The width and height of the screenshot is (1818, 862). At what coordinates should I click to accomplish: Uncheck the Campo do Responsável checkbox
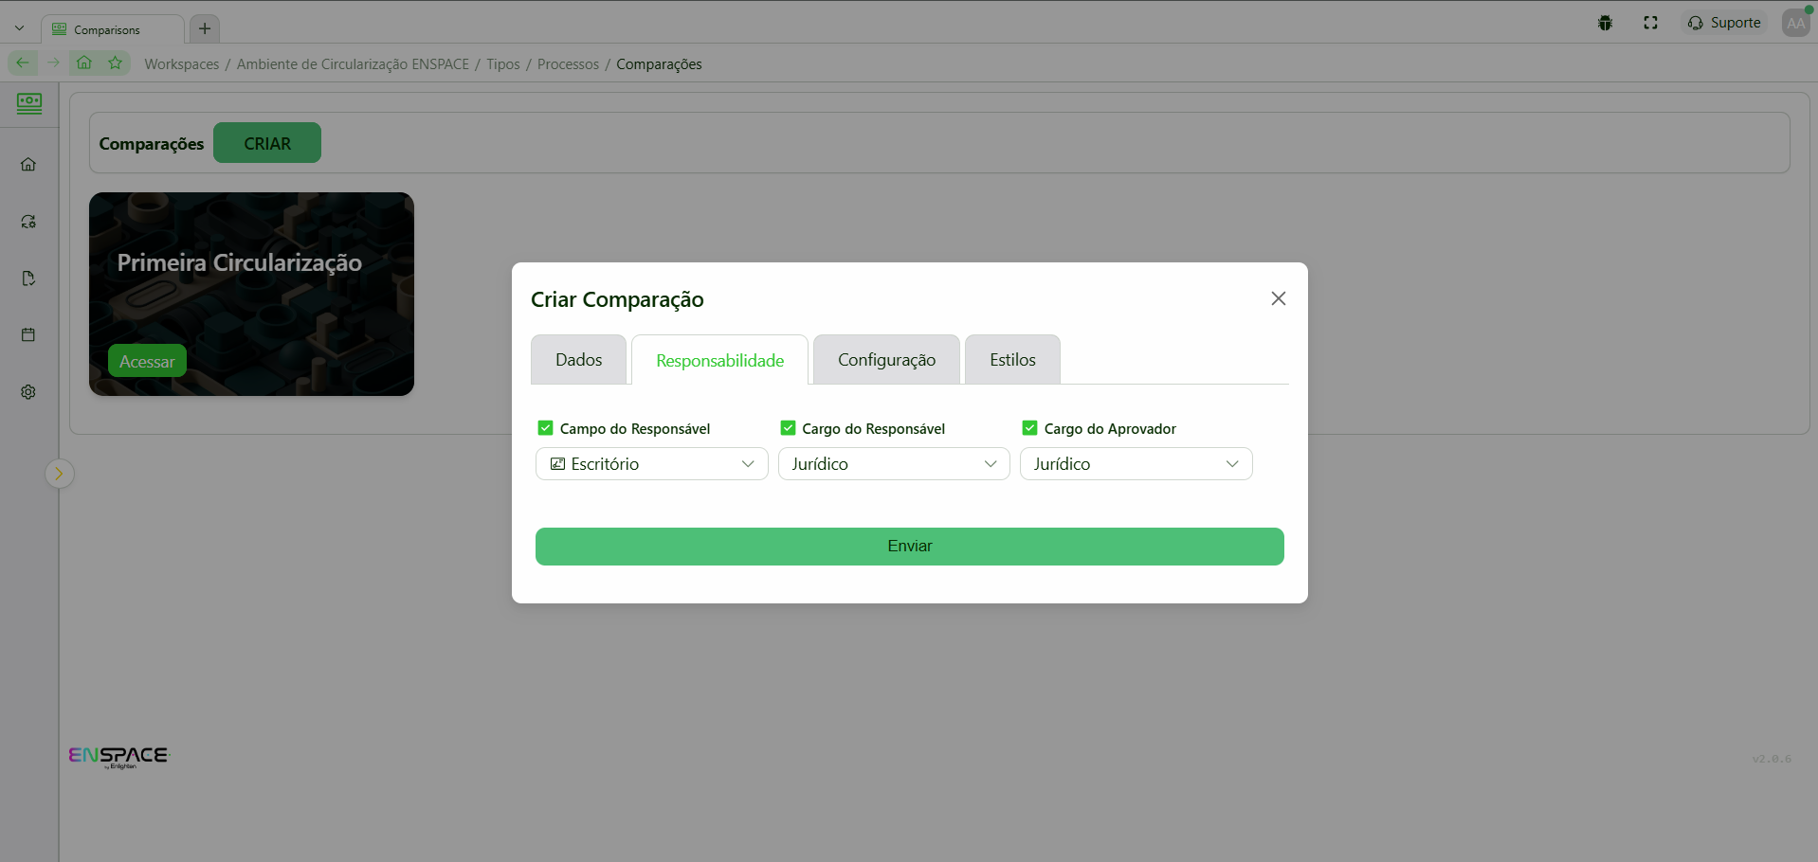(x=546, y=428)
